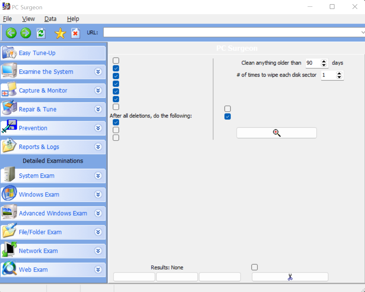Click the yellow favorites star icon
Viewport: 365px width, 292px height.
click(60, 33)
